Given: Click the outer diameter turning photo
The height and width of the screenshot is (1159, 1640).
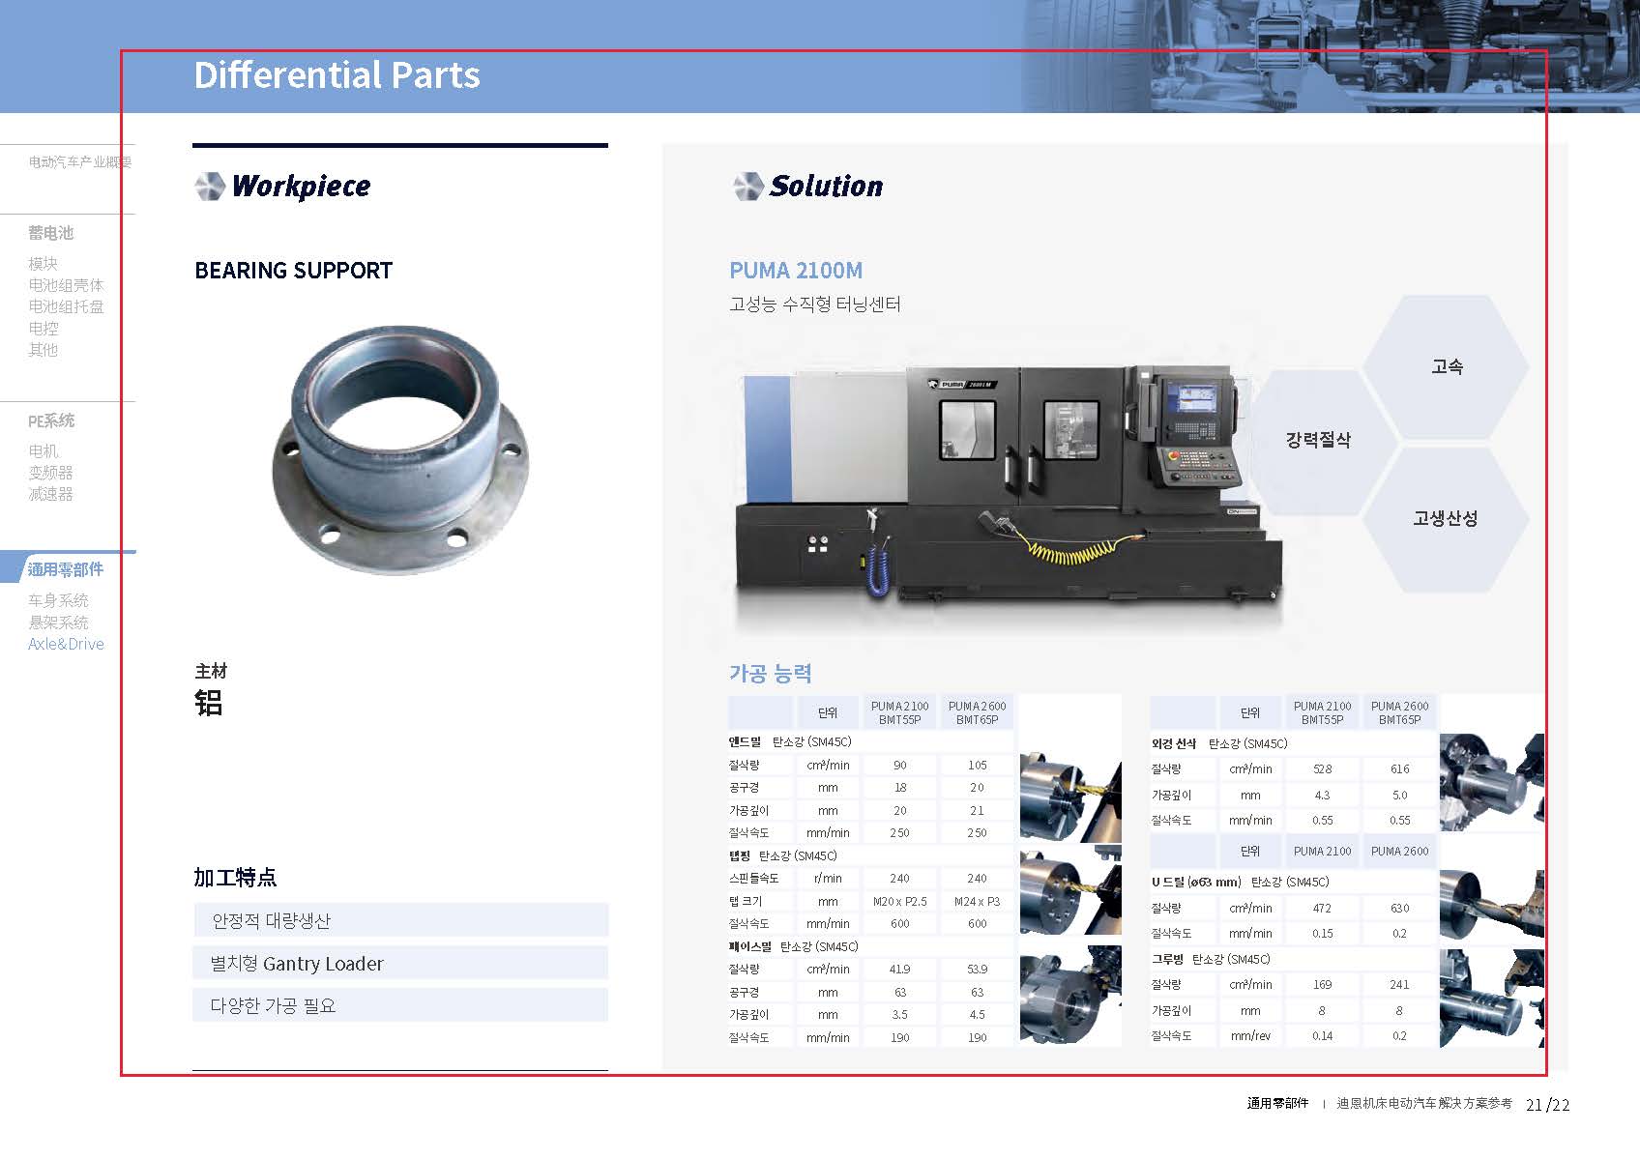Looking at the screenshot, I should pos(1491,782).
